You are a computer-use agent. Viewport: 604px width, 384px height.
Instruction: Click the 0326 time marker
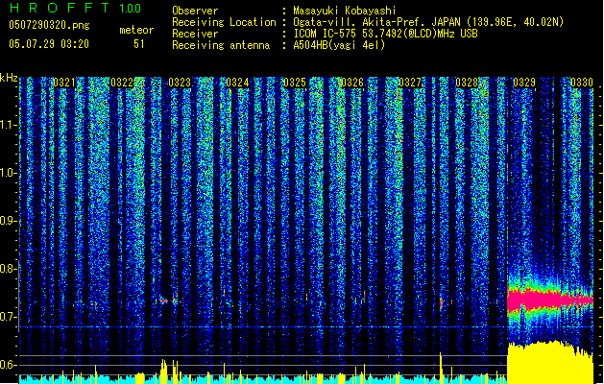(x=352, y=83)
